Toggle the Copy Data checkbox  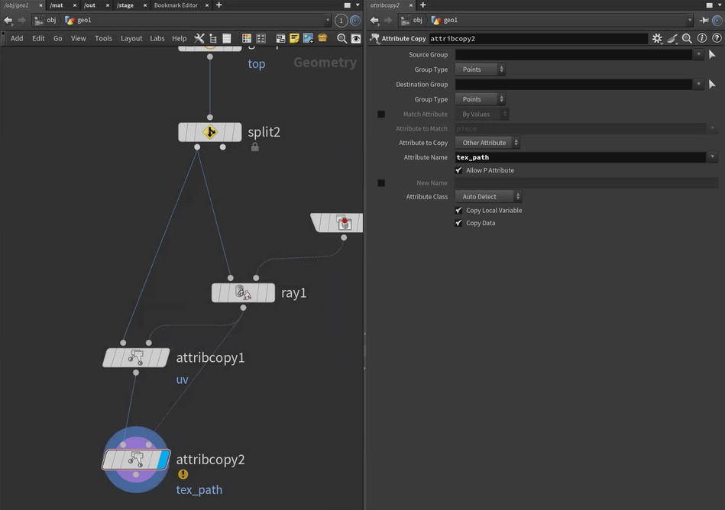pyautogui.click(x=458, y=223)
